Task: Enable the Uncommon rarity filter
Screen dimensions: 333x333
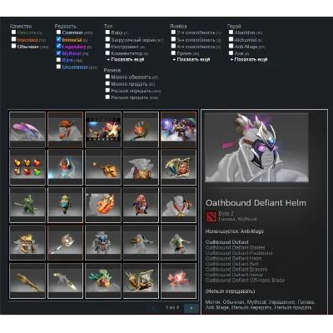Action: pyautogui.click(x=58, y=67)
